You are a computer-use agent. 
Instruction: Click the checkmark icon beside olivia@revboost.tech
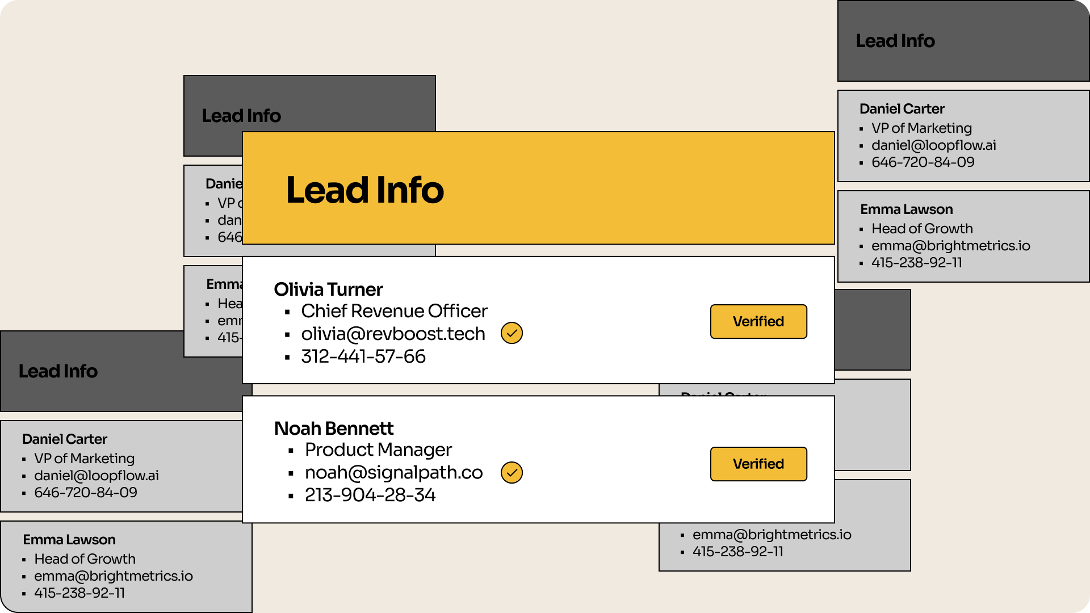coord(512,333)
